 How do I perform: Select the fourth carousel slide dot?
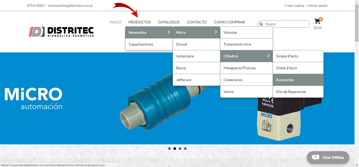point(185,149)
